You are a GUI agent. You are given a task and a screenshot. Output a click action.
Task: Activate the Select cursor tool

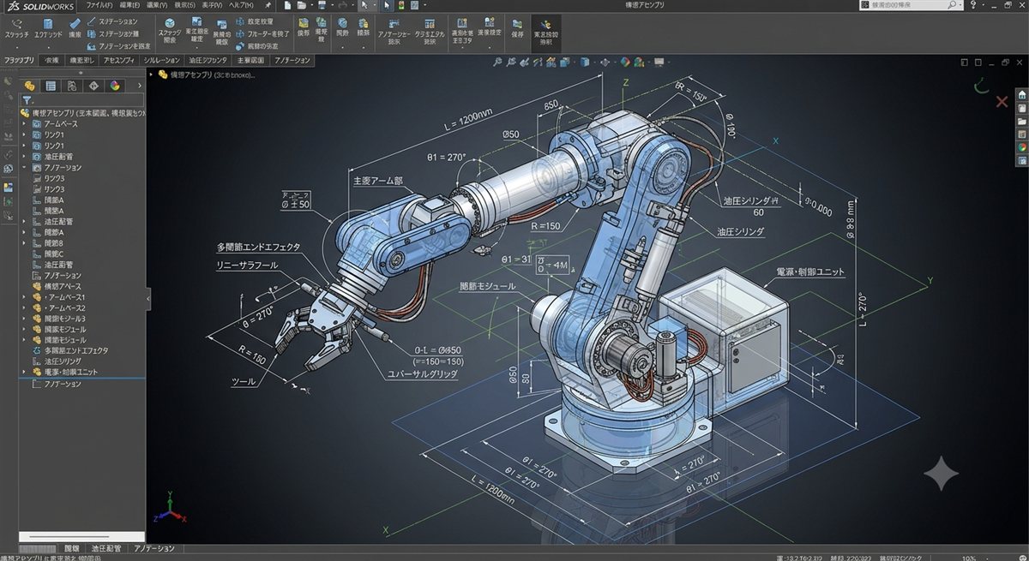(x=364, y=5)
